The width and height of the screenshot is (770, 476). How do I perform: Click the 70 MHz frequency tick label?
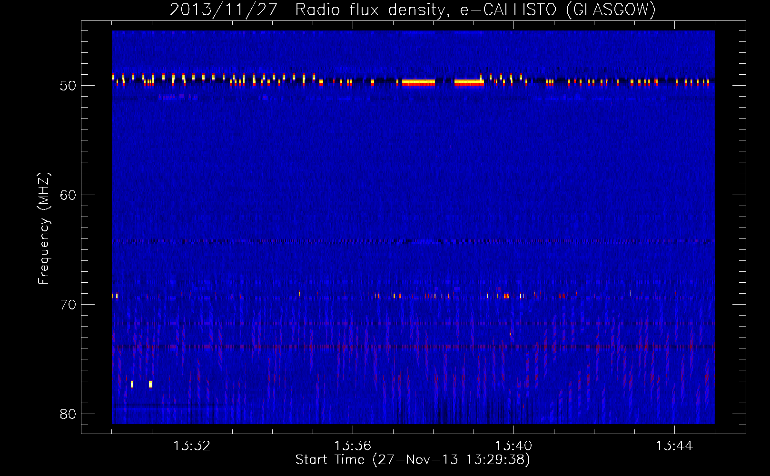[x=68, y=305]
